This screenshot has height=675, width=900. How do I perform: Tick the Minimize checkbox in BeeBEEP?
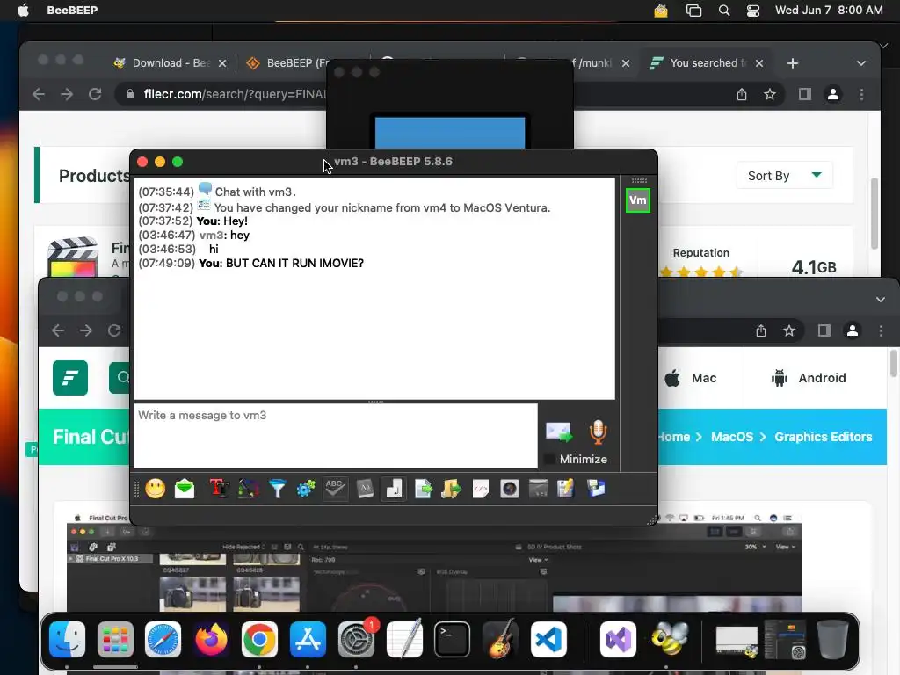pyautogui.click(x=549, y=459)
